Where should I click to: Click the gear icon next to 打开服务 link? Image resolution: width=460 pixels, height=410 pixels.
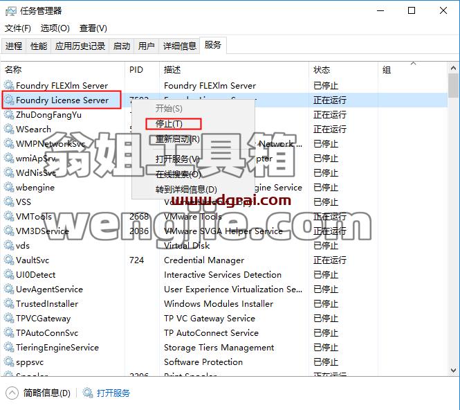coord(87,393)
